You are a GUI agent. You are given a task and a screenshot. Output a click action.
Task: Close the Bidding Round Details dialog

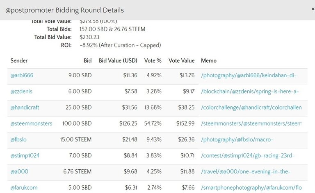[313, 9]
